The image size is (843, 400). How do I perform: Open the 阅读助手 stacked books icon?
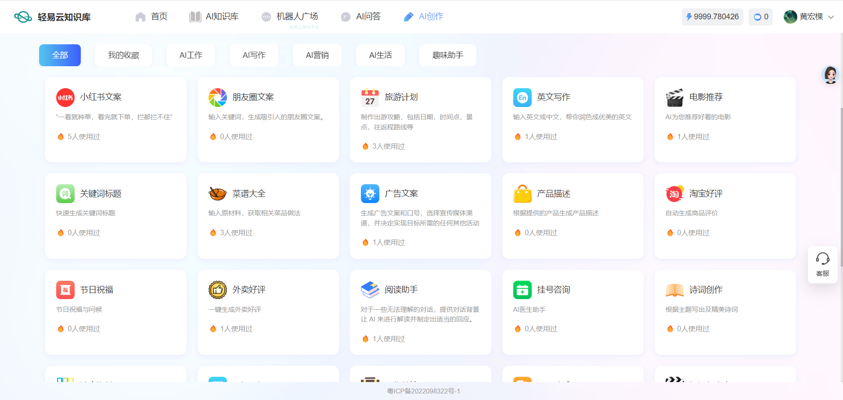[370, 290]
